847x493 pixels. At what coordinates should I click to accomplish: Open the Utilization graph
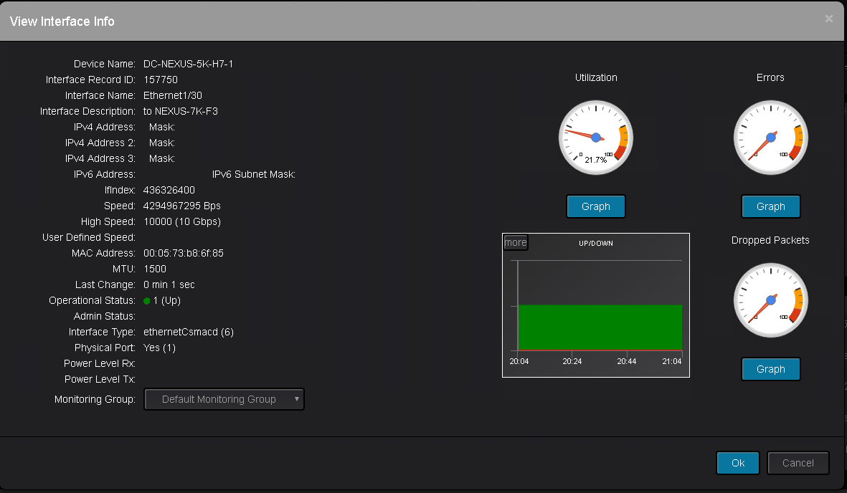[x=596, y=206]
